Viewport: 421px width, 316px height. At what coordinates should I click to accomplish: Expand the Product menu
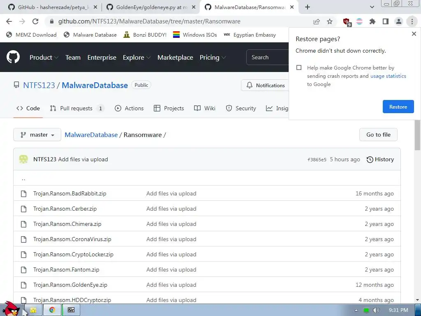tap(44, 58)
